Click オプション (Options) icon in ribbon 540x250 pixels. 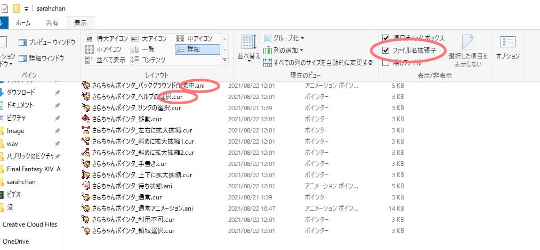(507, 47)
